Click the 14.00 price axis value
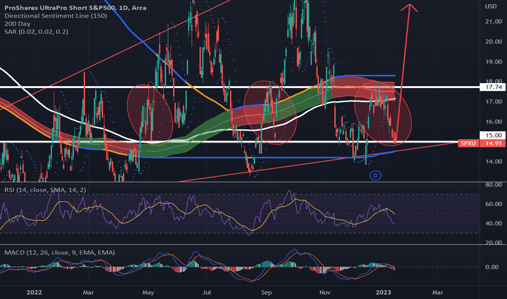The height and width of the screenshot is (299, 507). (x=493, y=161)
